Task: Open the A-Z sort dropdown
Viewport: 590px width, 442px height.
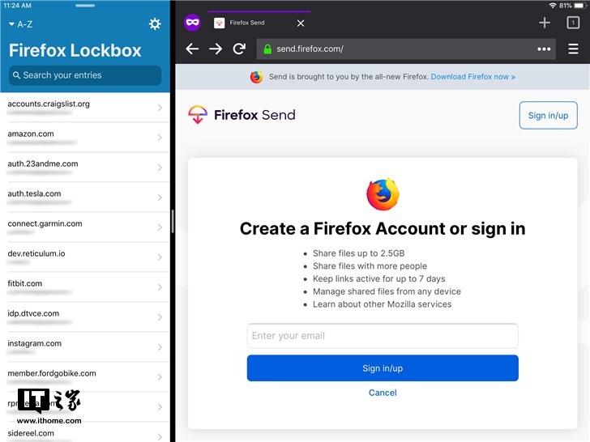Action: (x=21, y=24)
